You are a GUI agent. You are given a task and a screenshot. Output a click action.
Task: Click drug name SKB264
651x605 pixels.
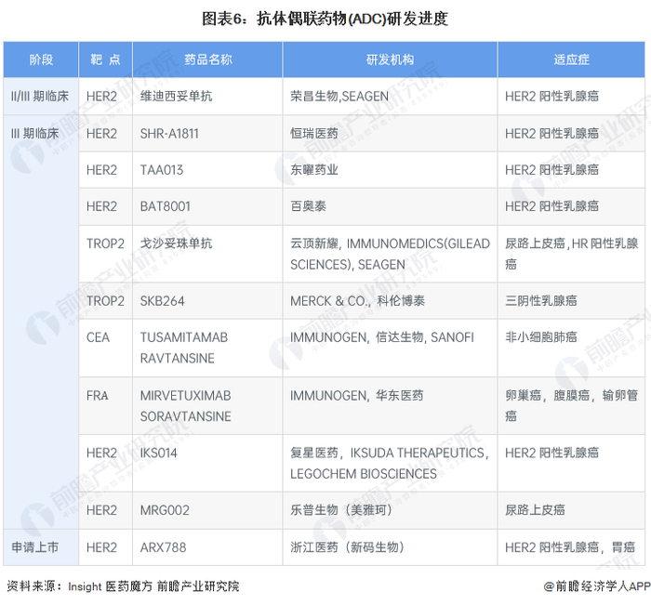162,301
